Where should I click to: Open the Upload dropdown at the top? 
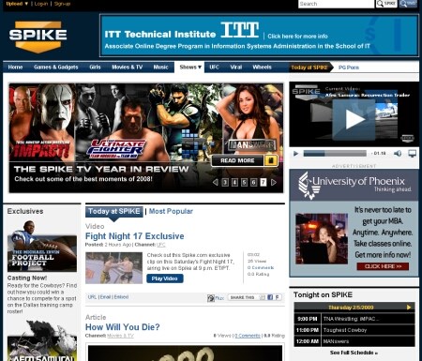(17, 4)
